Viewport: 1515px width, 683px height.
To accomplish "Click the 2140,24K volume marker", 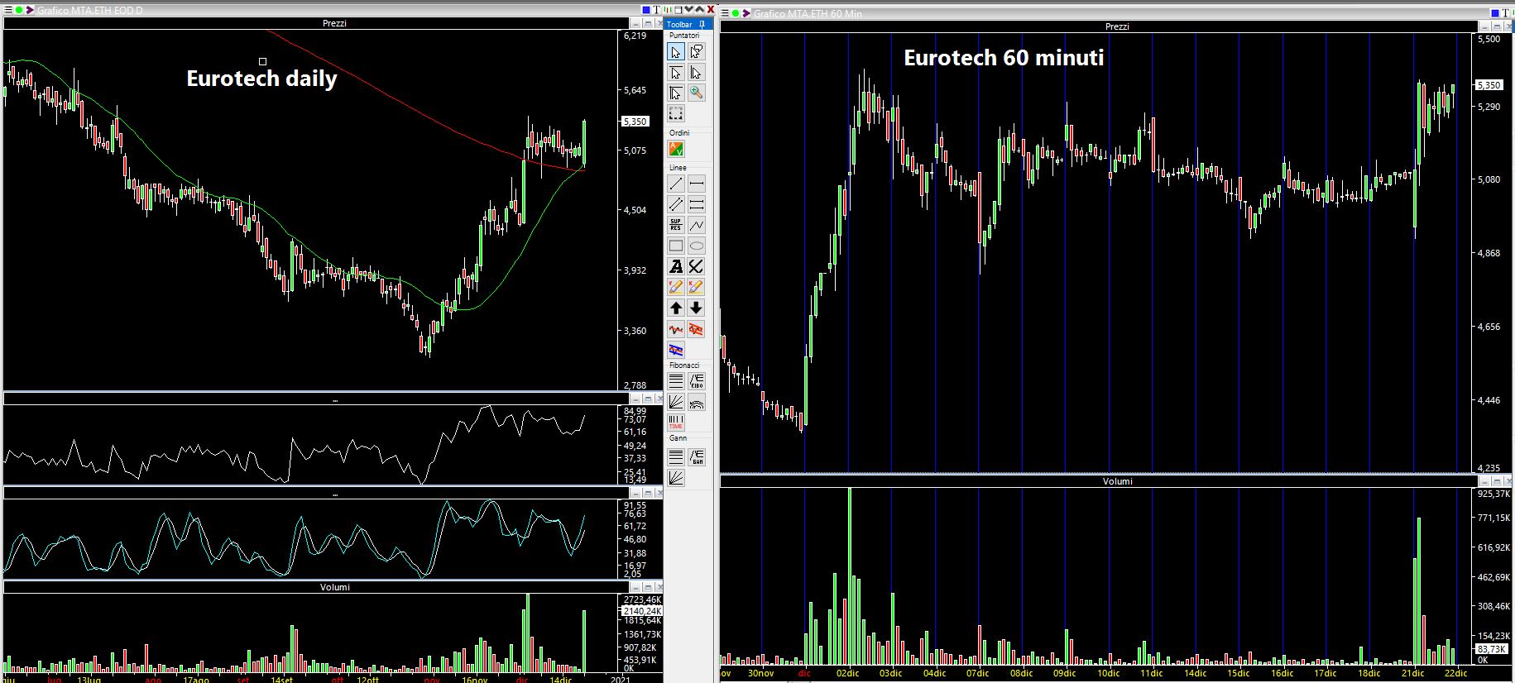I will (x=641, y=611).
